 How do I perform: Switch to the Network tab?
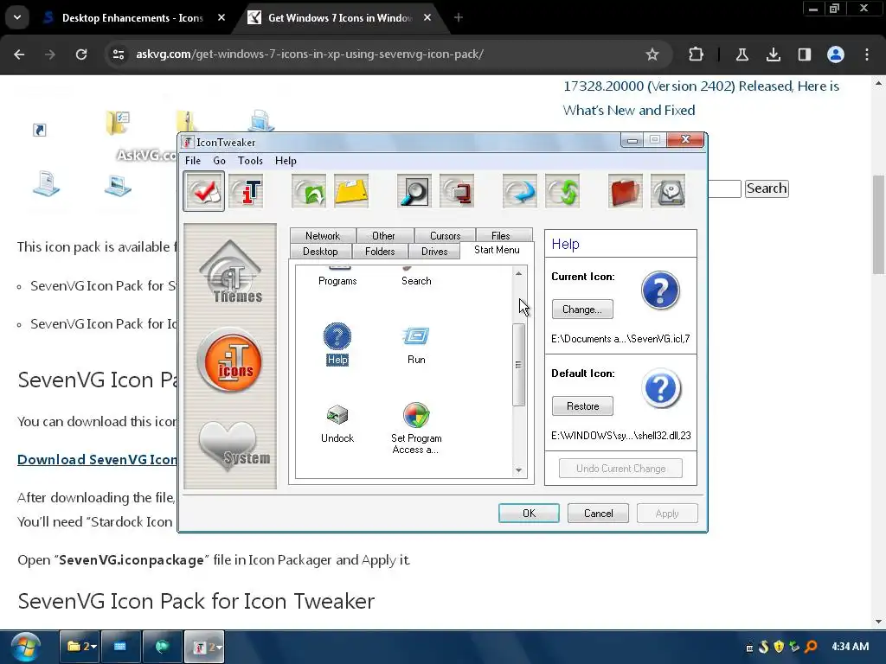coord(323,235)
